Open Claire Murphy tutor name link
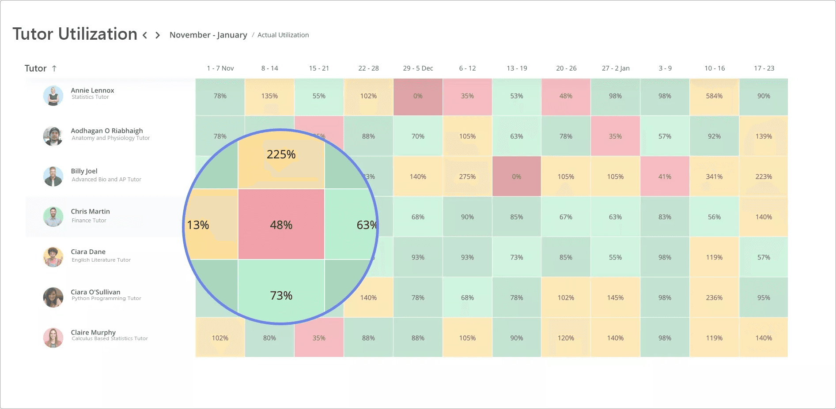 click(x=93, y=332)
